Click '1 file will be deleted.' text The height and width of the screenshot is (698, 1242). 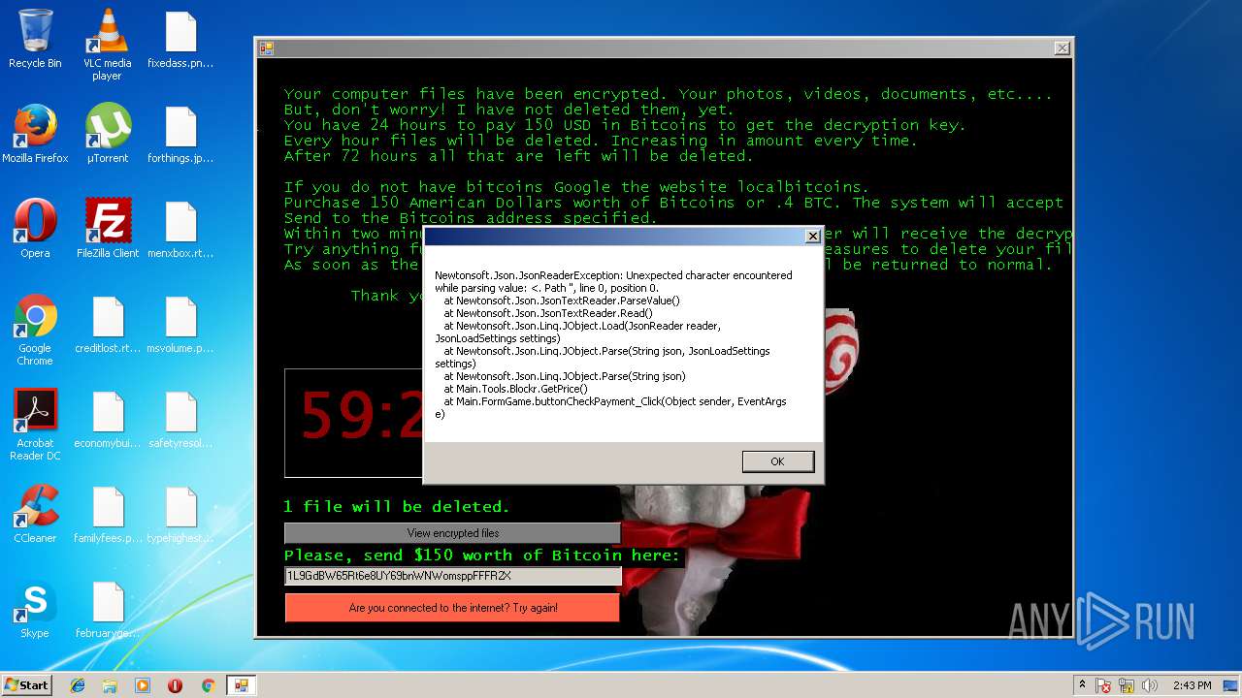(396, 506)
